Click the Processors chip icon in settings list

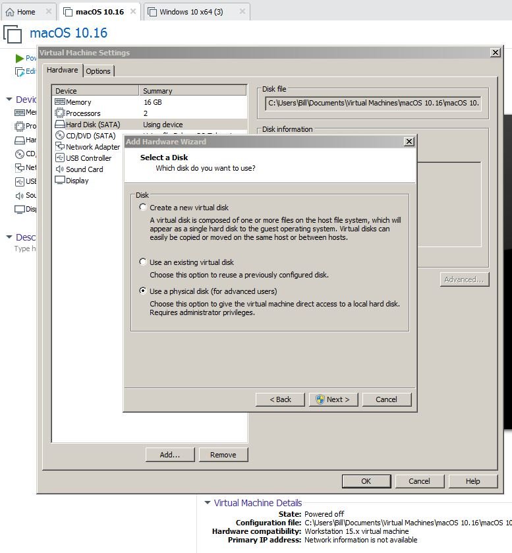60,113
